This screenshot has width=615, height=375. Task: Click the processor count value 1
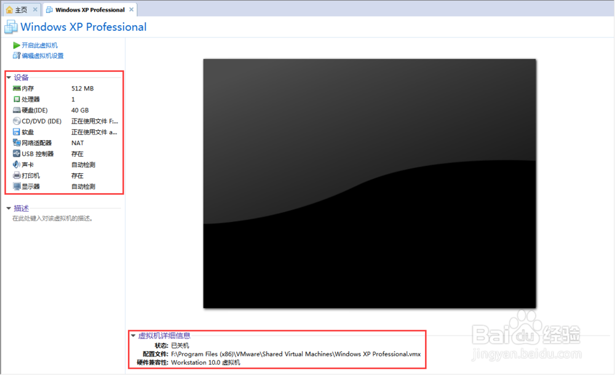pyautogui.click(x=73, y=99)
